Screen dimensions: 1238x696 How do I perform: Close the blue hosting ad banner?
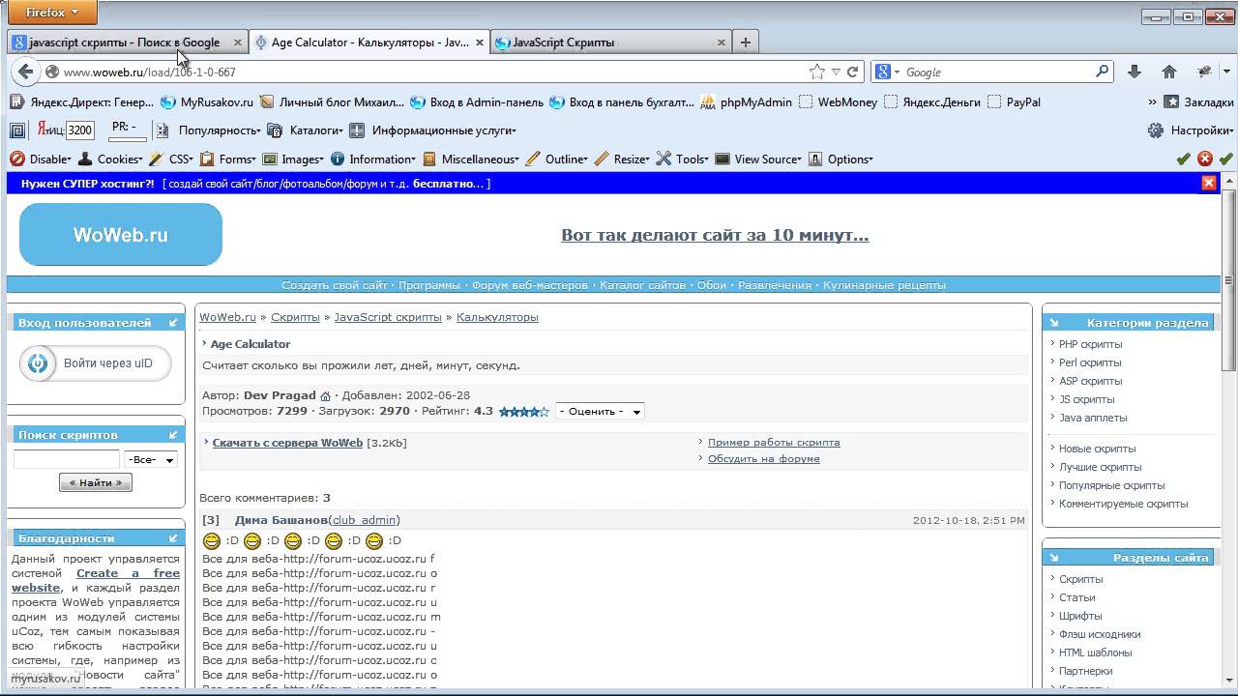point(1208,183)
